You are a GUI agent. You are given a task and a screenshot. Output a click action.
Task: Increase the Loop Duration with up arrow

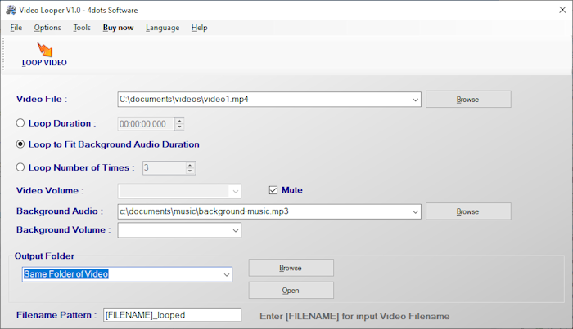179,121
